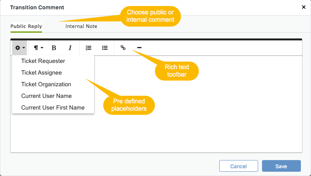The width and height of the screenshot is (311, 176).
Task: Click the Transition Comment dialog title
Action: click(x=37, y=7)
